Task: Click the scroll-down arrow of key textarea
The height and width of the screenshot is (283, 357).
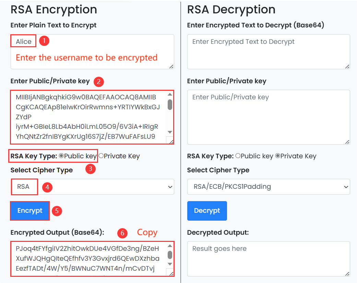Action: coord(169,131)
